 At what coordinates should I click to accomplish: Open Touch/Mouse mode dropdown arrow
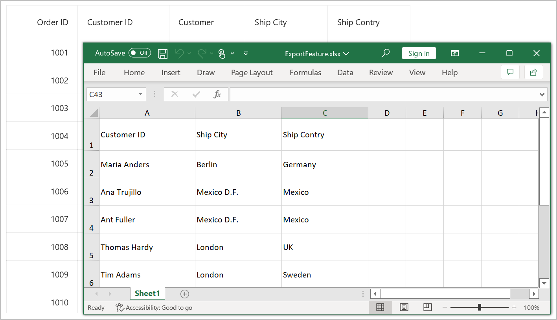pos(232,54)
